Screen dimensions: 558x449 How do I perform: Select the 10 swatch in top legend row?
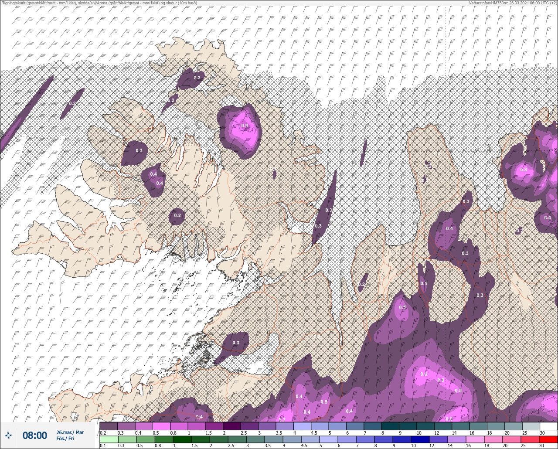click(x=425, y=425)
